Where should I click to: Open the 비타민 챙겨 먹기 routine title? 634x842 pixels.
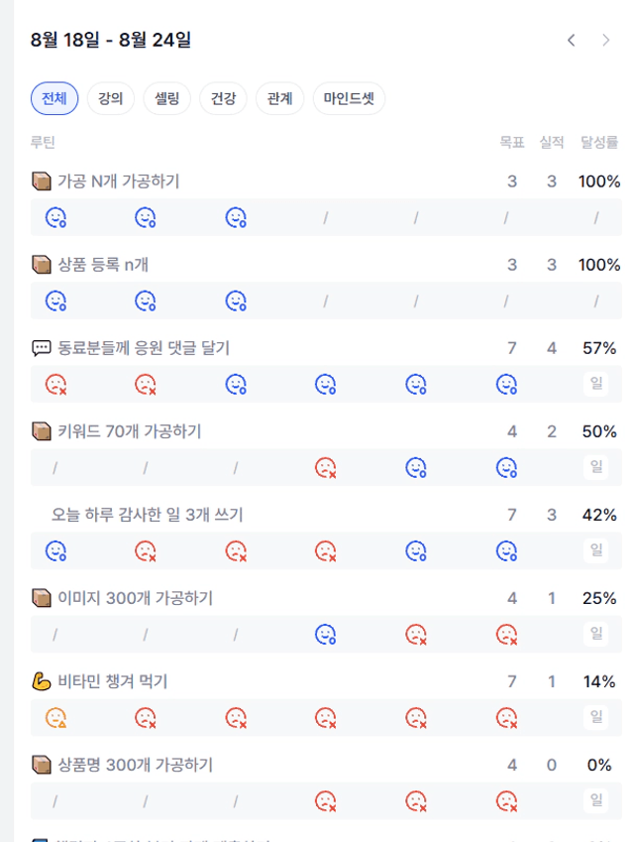click(x=113, y=681)
